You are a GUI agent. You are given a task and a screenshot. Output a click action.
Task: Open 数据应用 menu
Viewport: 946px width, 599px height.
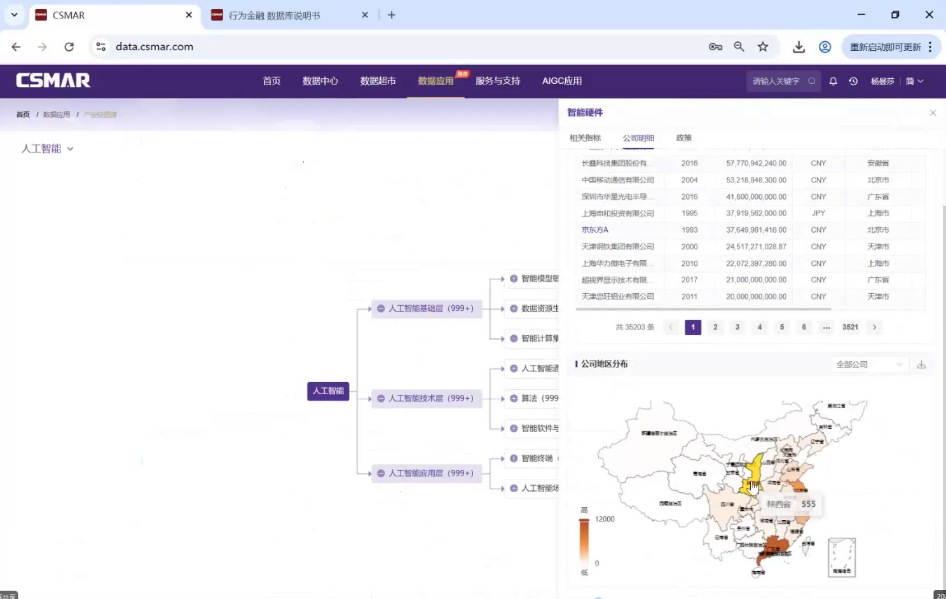(435, 81)
